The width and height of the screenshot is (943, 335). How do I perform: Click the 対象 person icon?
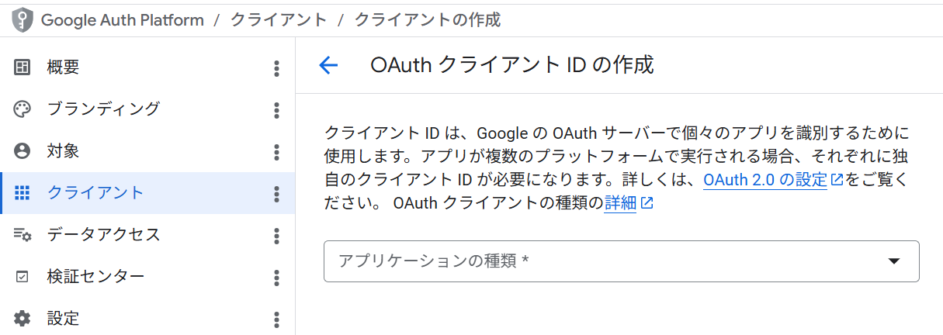click(x=23, y=151)
